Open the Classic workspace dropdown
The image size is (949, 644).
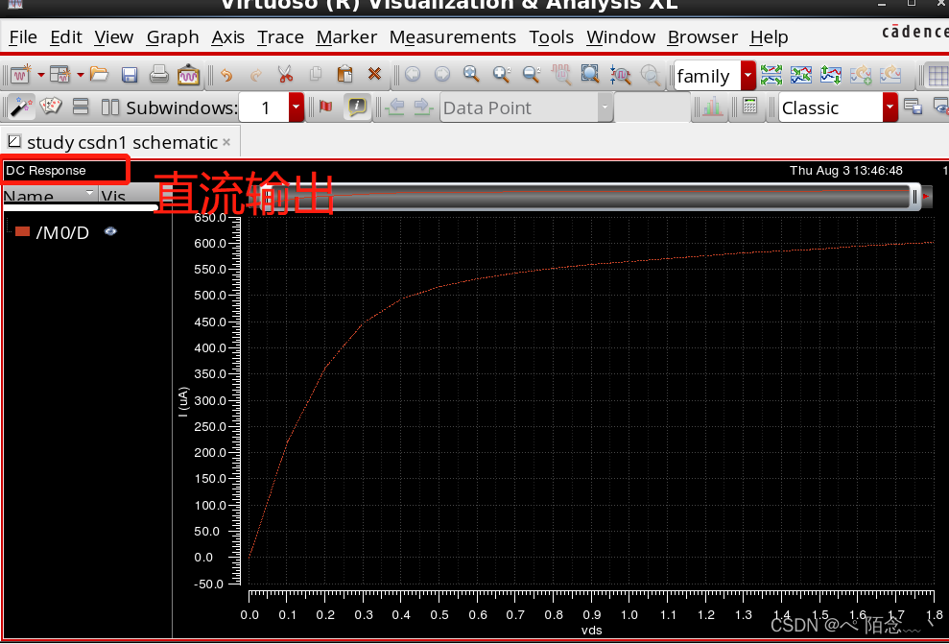point(890,107)
